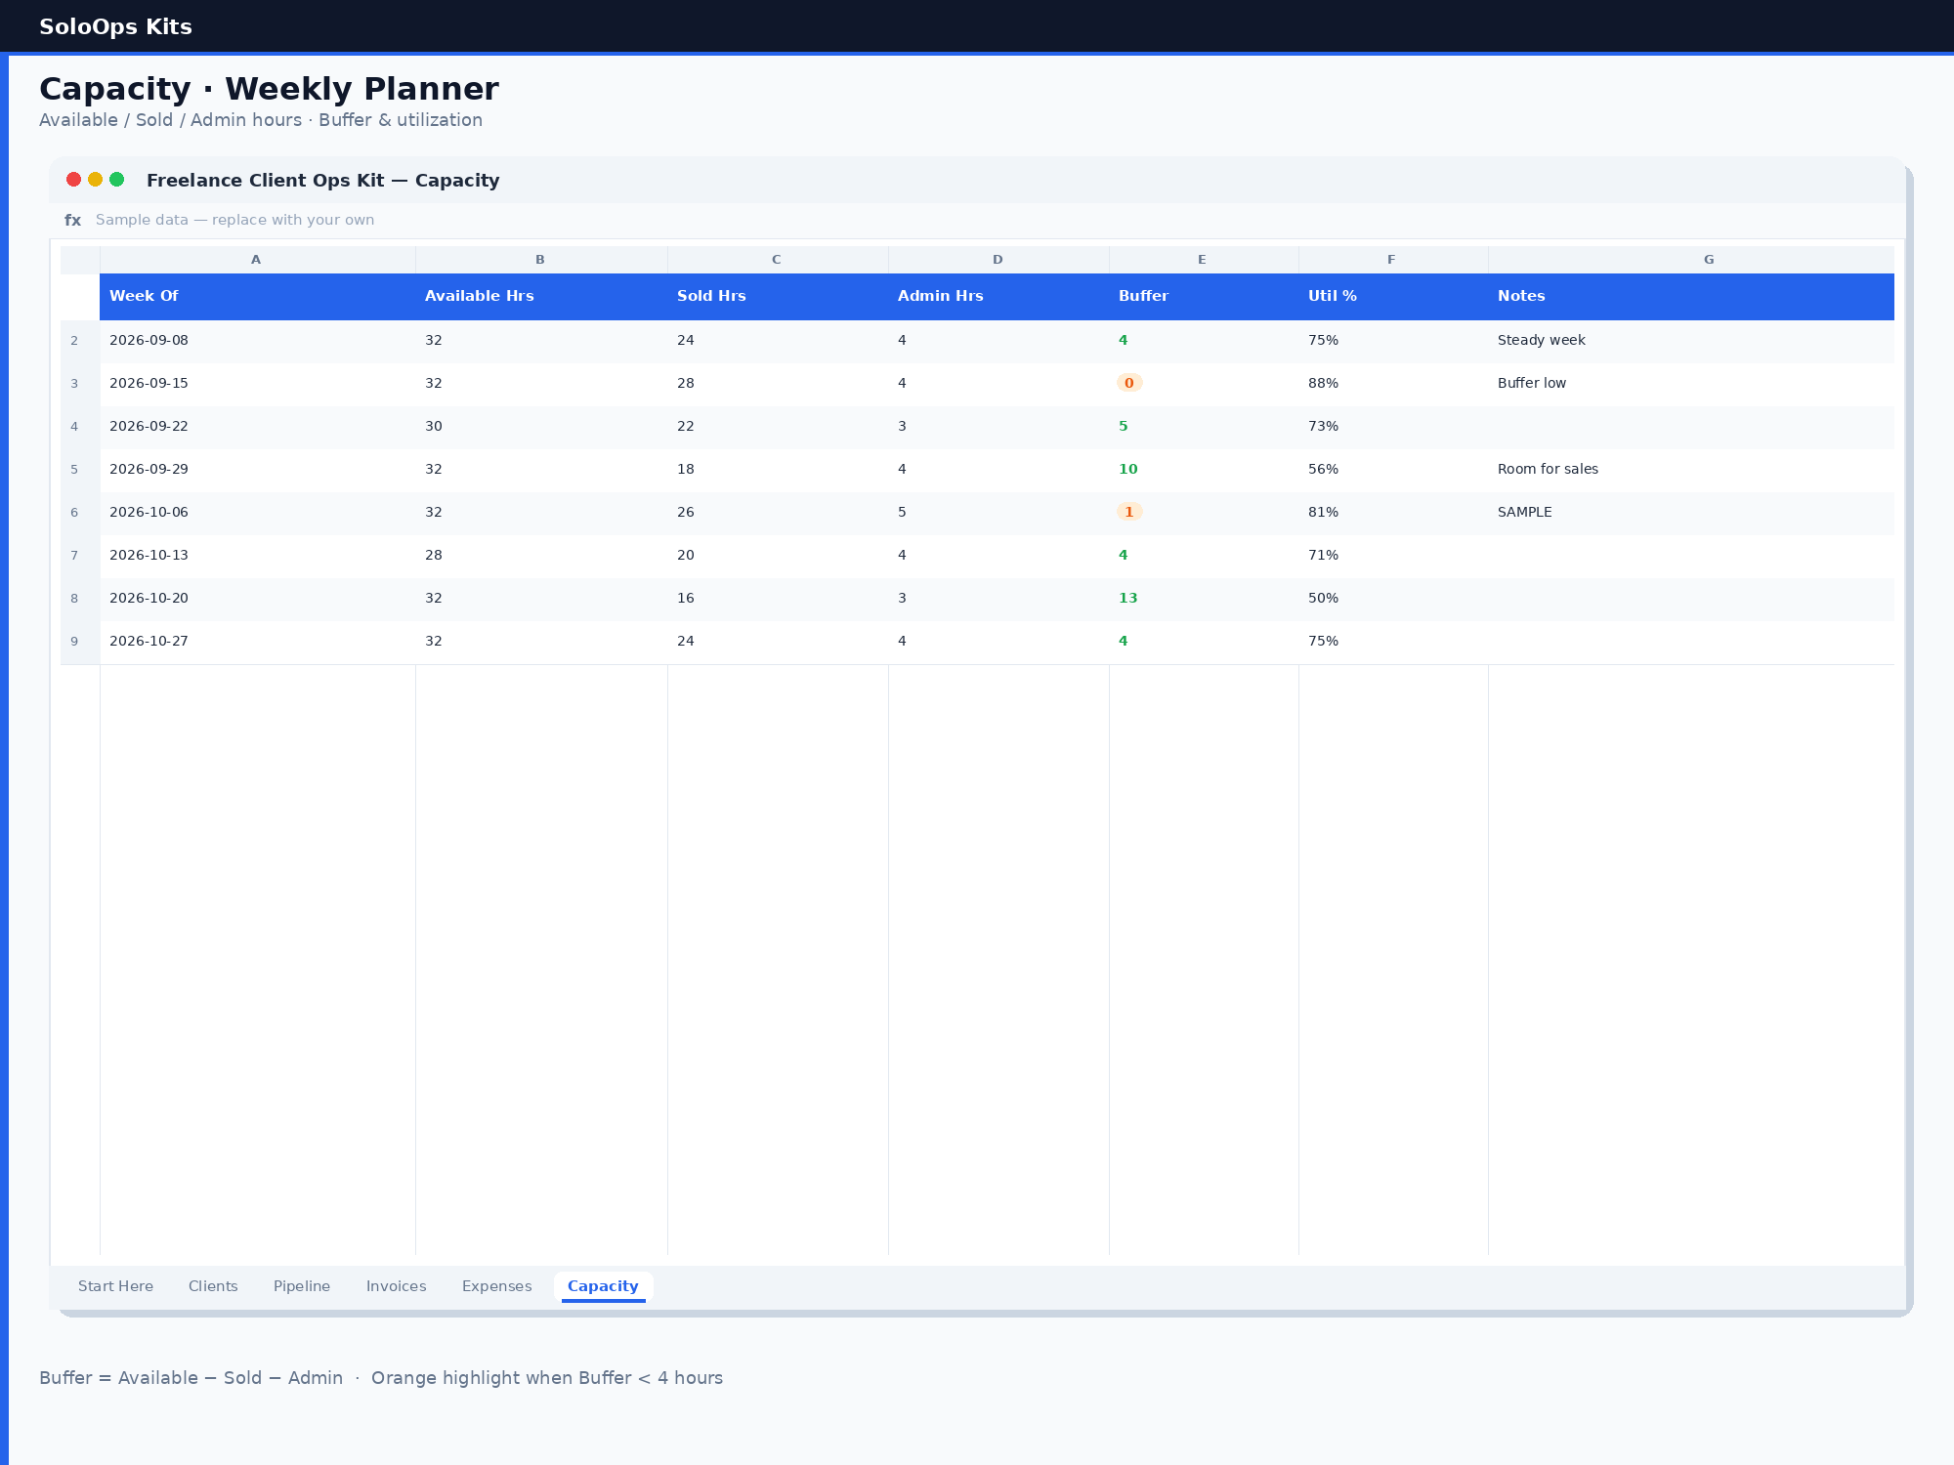Click the Week Of header cell
The image size is (1954, 1465).
point(257,296)
